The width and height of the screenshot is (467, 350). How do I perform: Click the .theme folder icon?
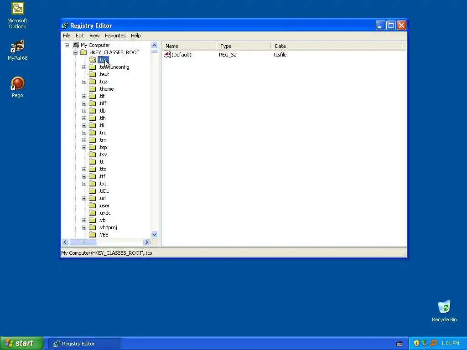point(92,89)
